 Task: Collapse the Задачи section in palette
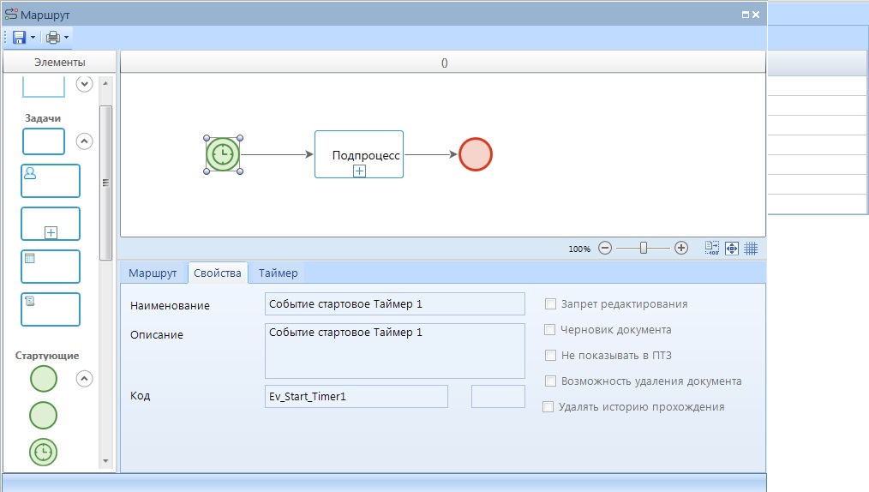[x=84, y=141]
